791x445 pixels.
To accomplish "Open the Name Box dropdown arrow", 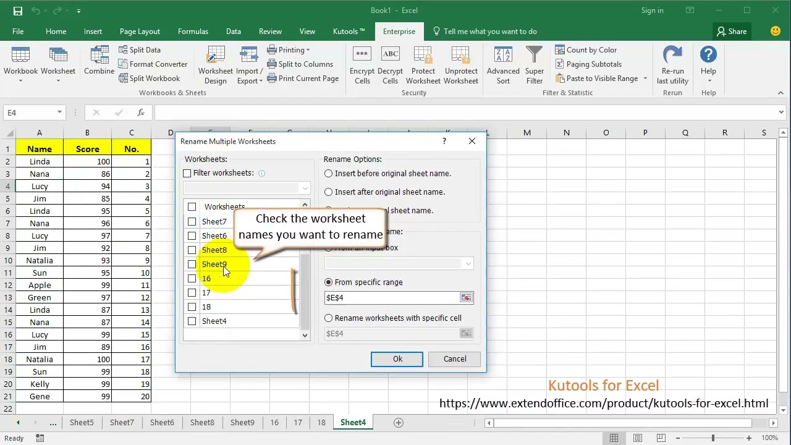I will 59,112.
